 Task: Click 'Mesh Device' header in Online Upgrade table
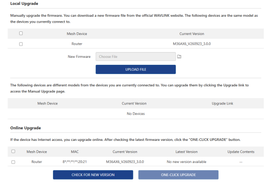37,152
